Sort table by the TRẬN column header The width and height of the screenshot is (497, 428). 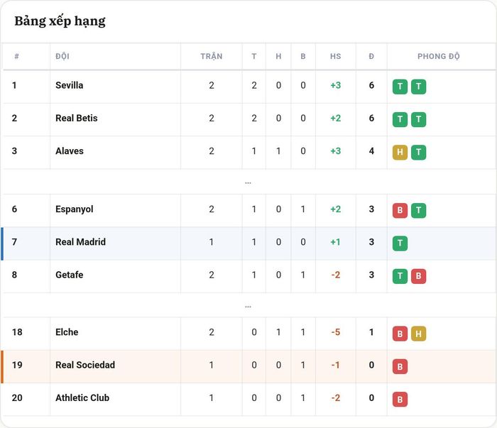click(212, 56)
